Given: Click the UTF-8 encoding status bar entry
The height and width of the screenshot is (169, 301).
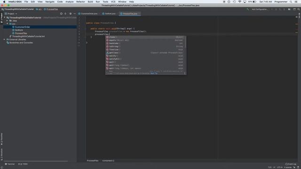Looking at the screenshot, I should [279, 167].
